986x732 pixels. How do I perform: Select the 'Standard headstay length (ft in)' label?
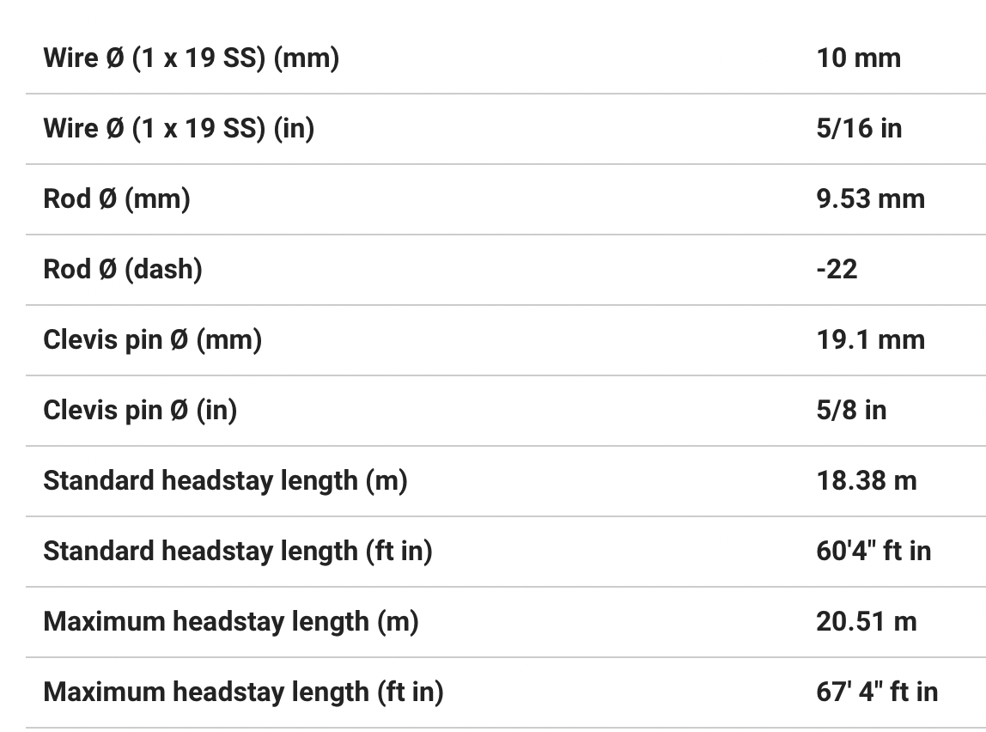(237, 552)
